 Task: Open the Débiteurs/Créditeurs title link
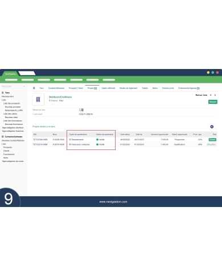60,97
